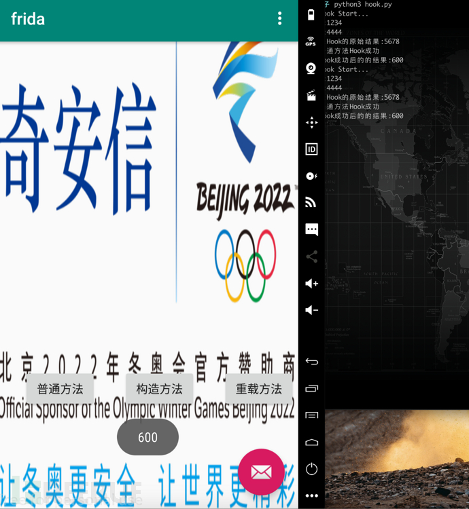Click the 600 toast message

147,437
